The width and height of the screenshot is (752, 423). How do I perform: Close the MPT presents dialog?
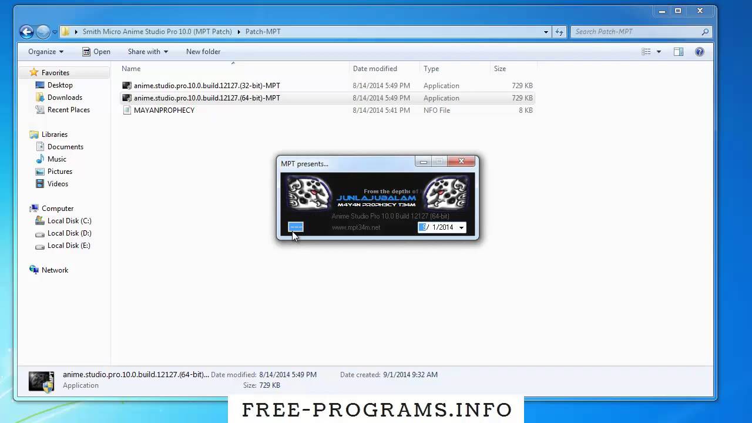[x=461, y=162]
